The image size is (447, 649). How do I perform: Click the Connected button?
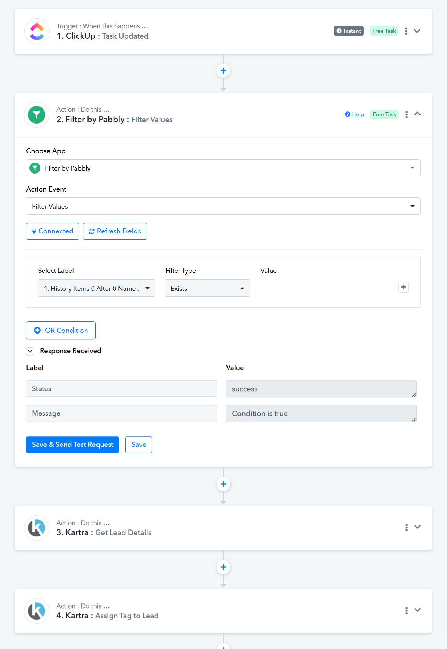click(x=53, y=231)
